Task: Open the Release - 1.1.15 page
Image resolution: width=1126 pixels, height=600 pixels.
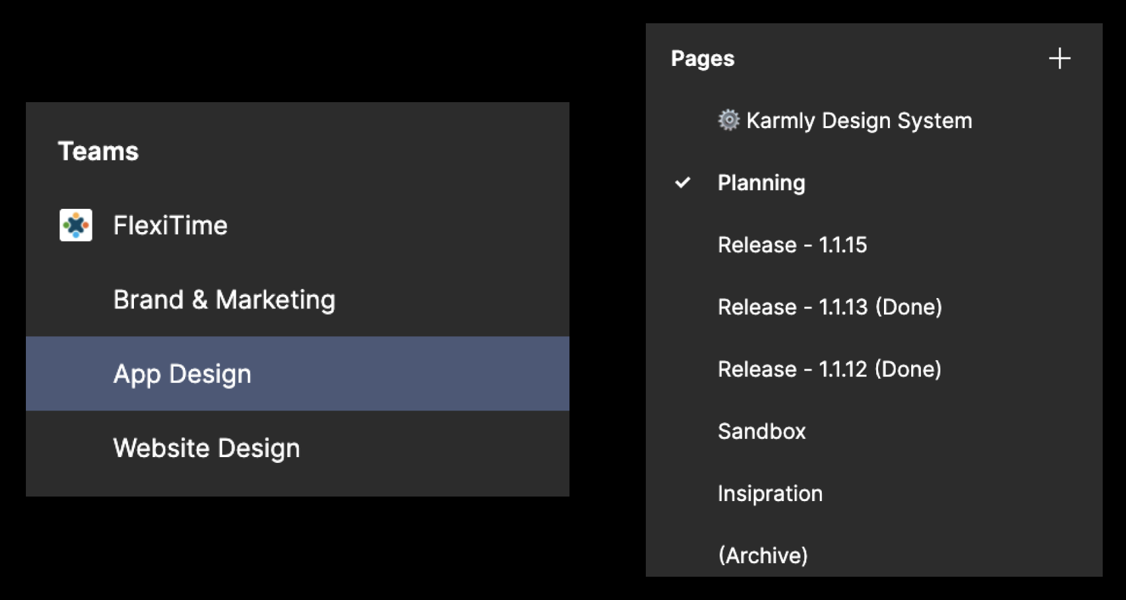Action: tap(792, 245)
